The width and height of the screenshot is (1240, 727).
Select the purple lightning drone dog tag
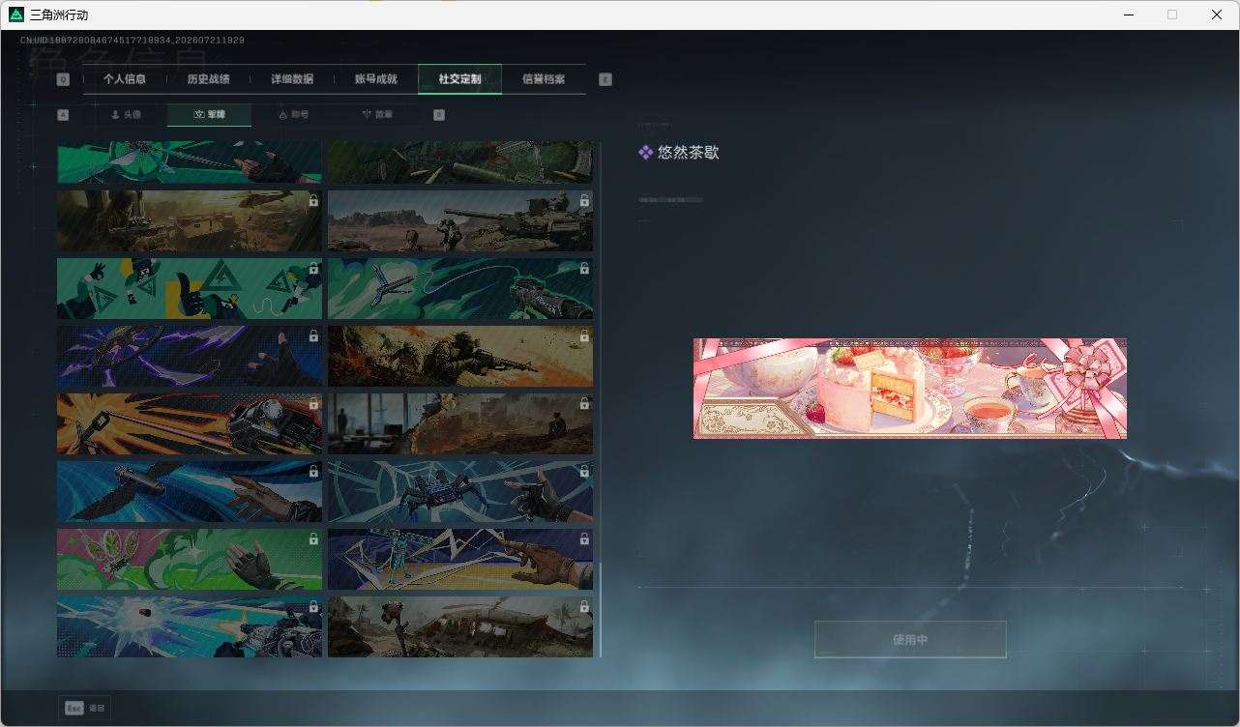190,356
